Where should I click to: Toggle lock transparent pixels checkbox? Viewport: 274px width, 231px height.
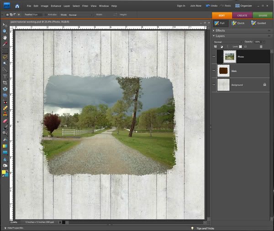tap(241, 46)
